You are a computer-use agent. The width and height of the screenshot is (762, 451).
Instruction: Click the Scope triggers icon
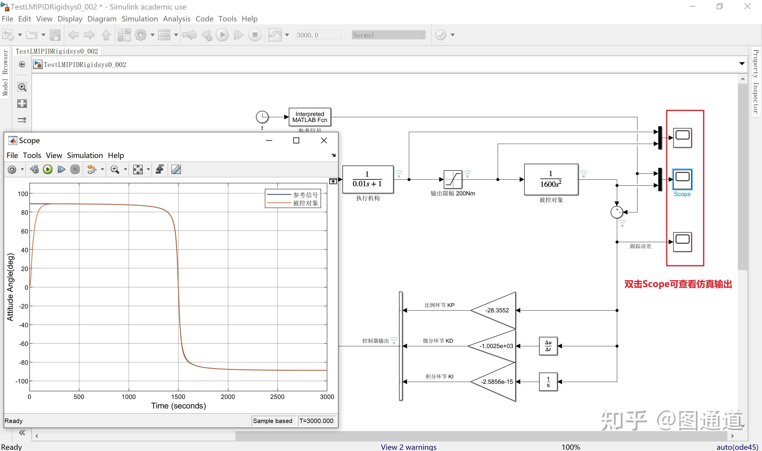[x=160, y=169]
